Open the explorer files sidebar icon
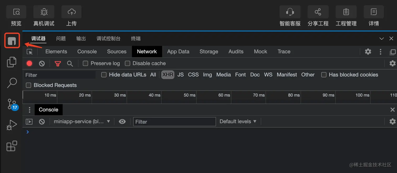The width and height of the screenshot is (397, 173). point(12,62)
